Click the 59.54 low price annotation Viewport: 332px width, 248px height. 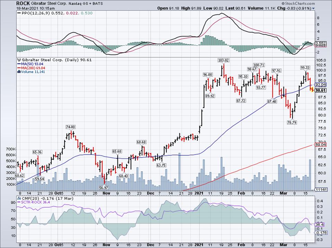coord(40,179)
